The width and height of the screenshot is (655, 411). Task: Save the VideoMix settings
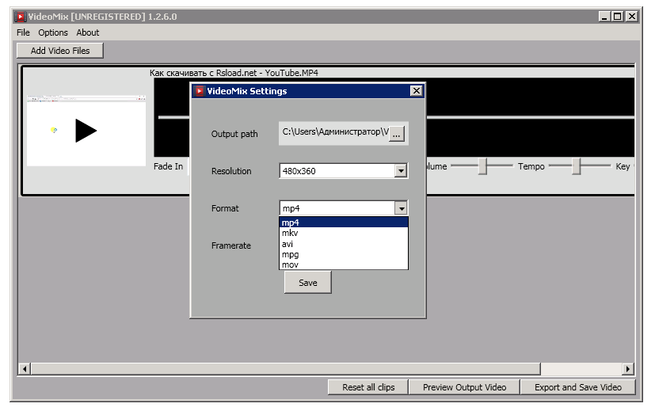(x=308, y=283)
